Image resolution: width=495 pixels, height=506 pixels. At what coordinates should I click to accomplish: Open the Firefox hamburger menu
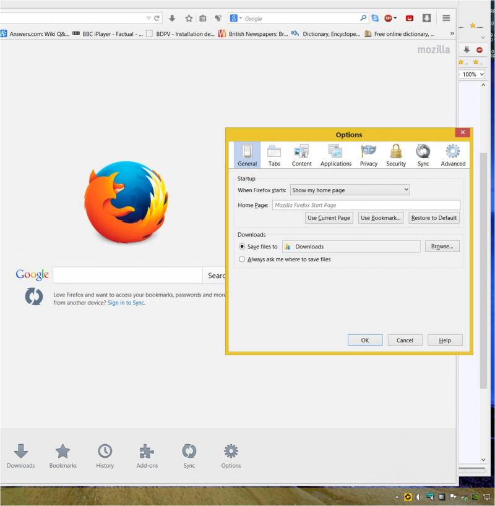click(x=446, y=19)
